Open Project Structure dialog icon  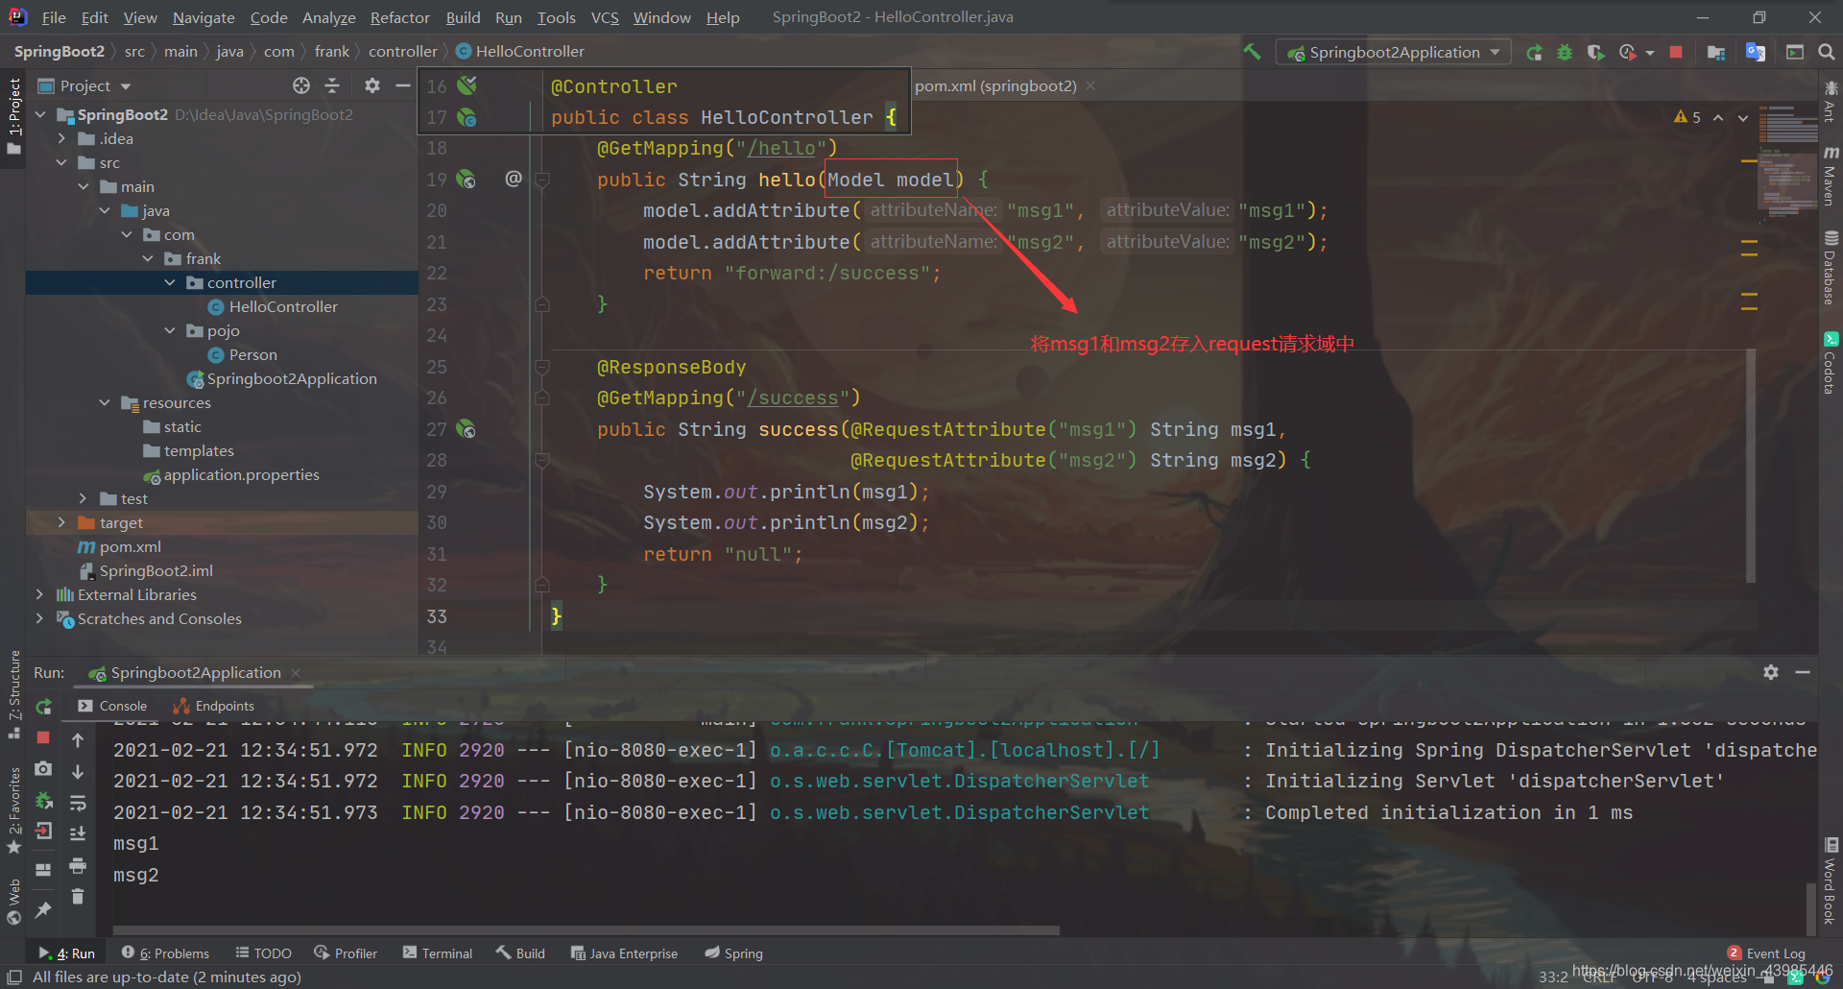[x=1716, y=53]
